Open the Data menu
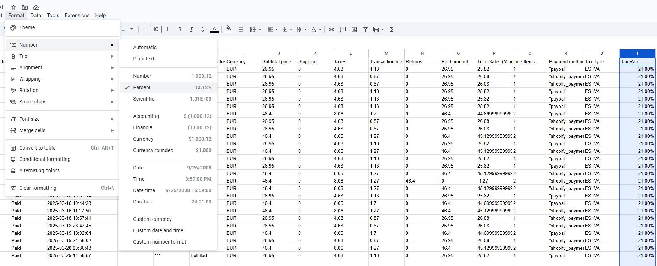This screenshot has width=657, height=266. click(35, 15)
